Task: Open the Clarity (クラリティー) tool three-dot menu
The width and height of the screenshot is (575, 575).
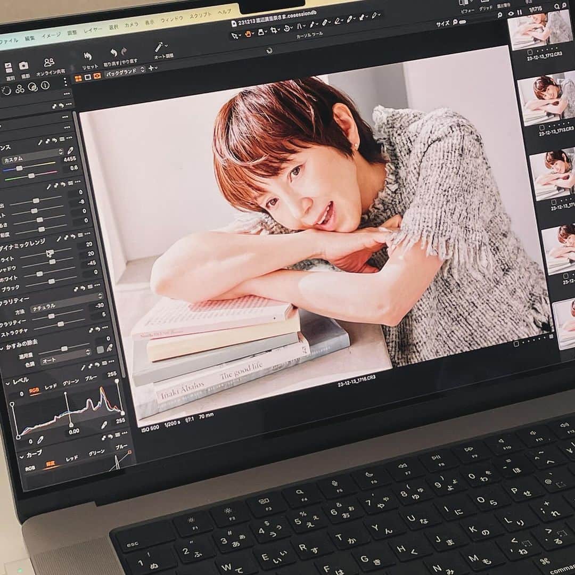Action: [98, 285]
